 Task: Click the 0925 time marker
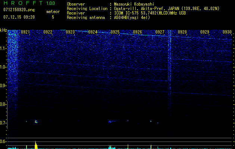coord(115,32)
